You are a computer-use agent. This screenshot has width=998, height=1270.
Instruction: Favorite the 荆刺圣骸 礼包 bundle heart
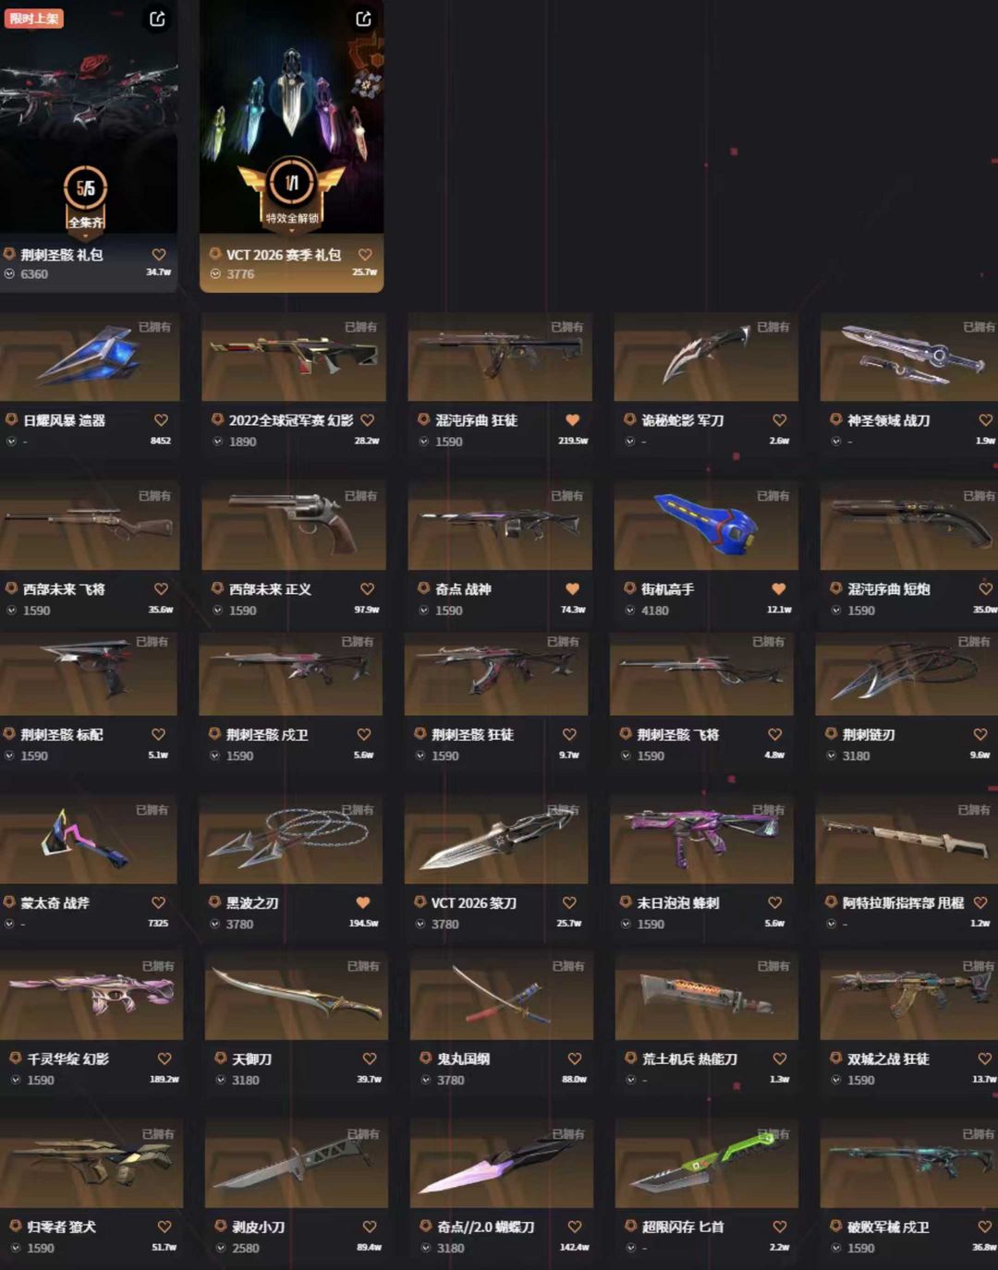159,255
